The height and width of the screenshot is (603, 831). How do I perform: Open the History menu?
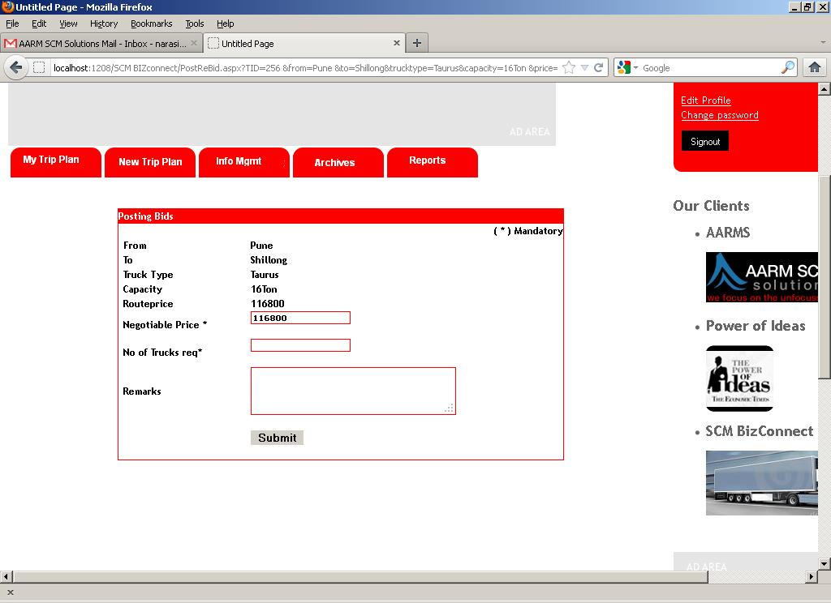[x=104, y=24]
